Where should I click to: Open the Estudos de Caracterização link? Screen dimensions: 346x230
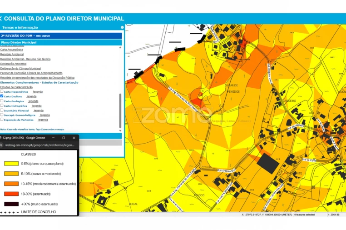coord(16,87)
